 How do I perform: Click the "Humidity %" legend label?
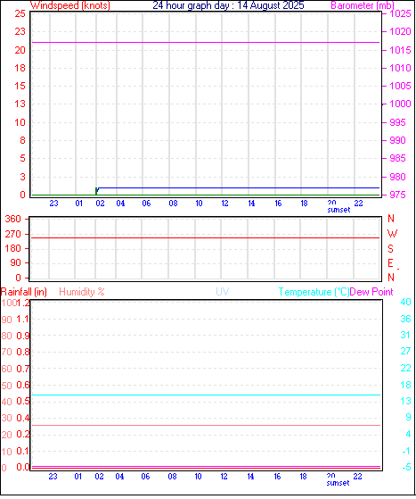[x=82, y=292]
